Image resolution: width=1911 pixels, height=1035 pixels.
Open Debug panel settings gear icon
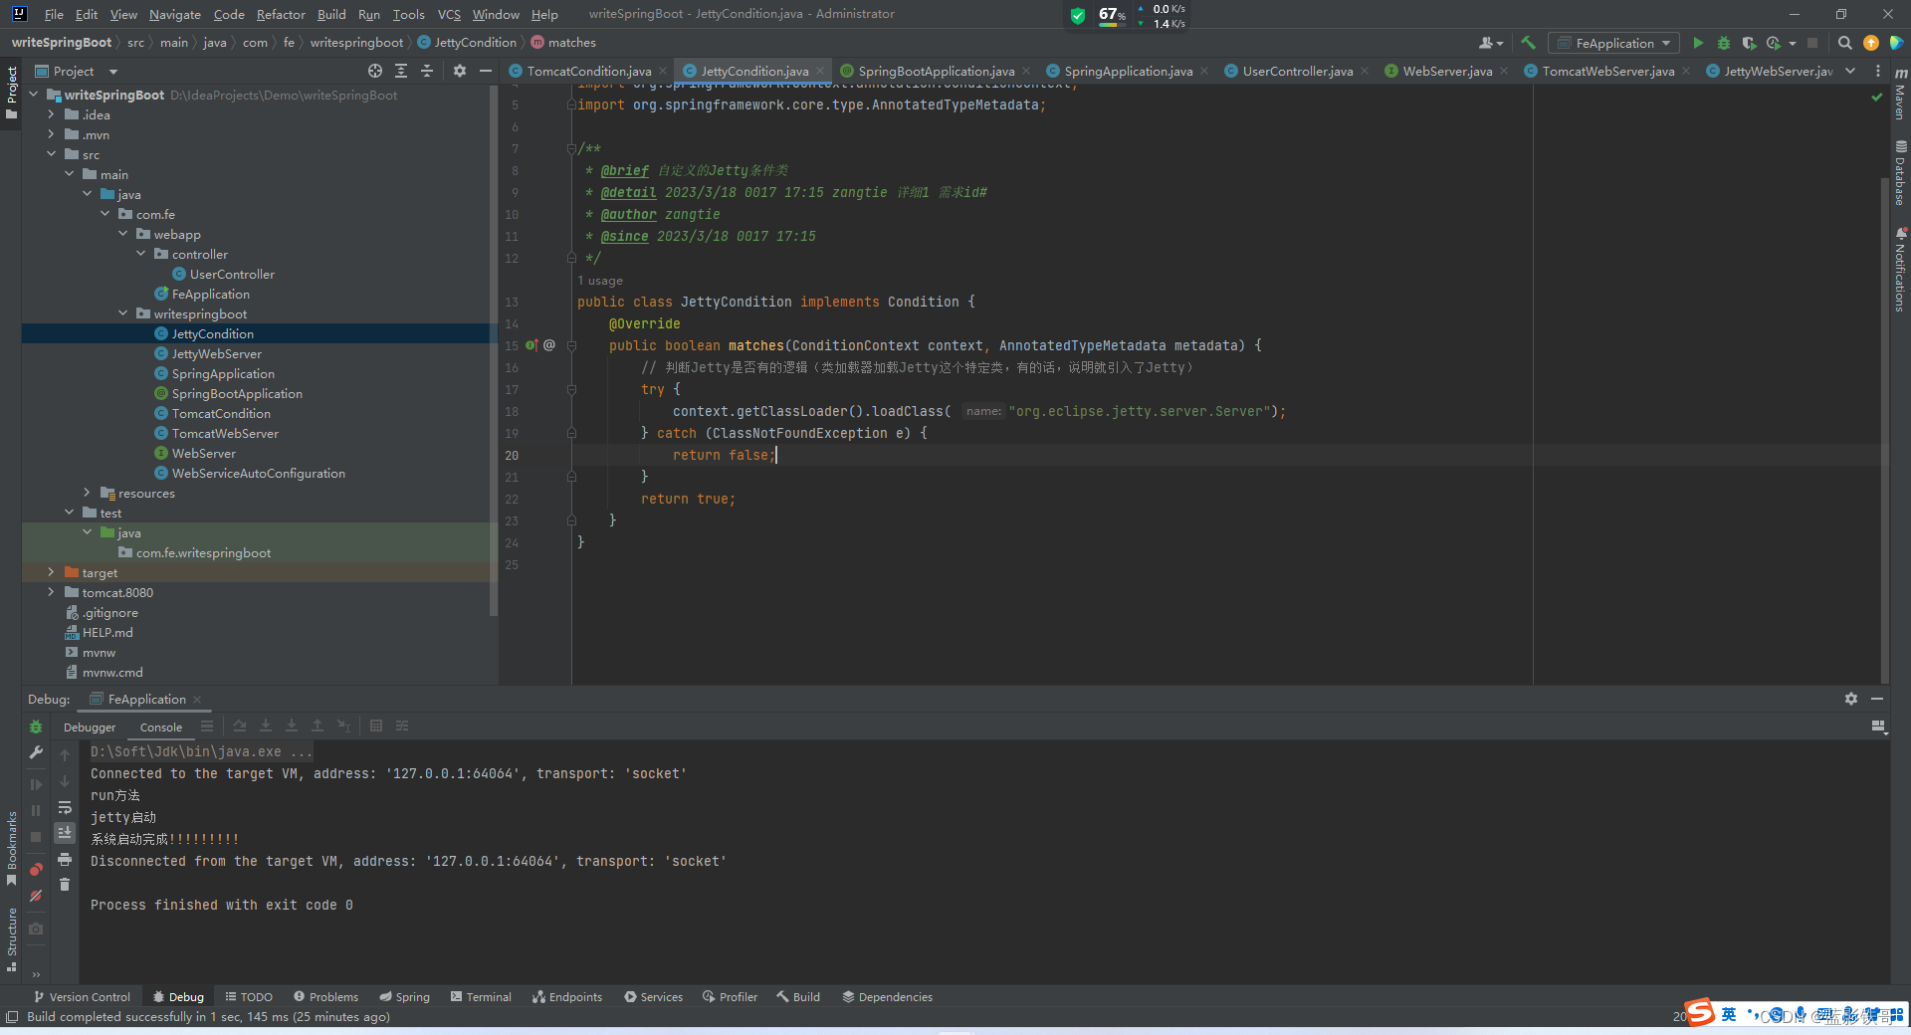[x=1851, y=699]
